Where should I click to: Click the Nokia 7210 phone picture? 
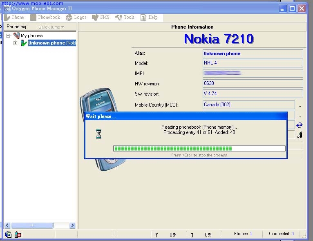click(100, 100)
